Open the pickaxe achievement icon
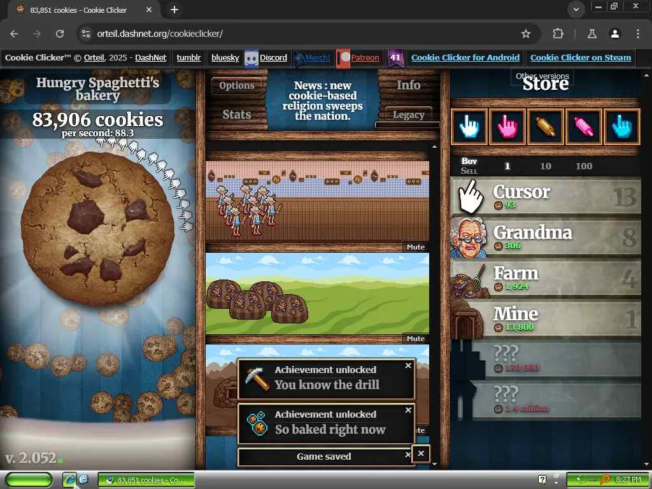Image resolution: width=652 pixels, height=489 pixels. coord(257,379)
